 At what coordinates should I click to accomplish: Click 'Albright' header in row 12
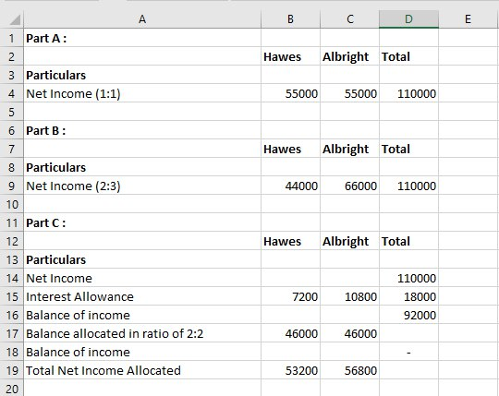[x=349, y=241]
